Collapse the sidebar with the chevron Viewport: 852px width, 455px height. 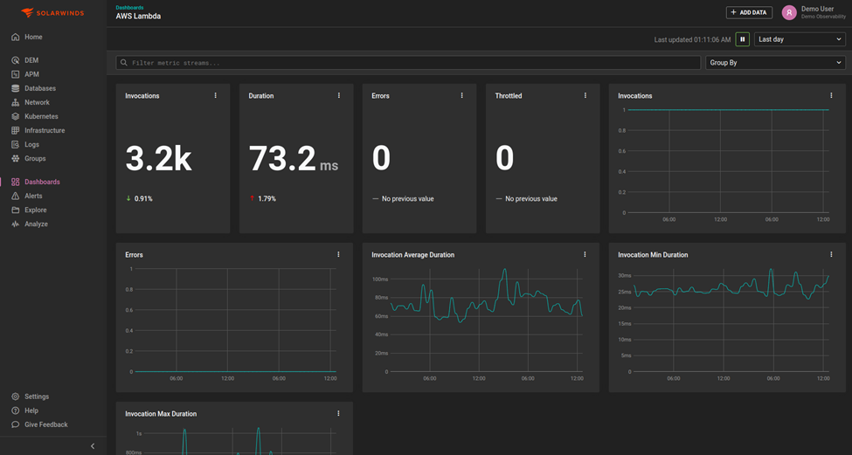[93, 446]
